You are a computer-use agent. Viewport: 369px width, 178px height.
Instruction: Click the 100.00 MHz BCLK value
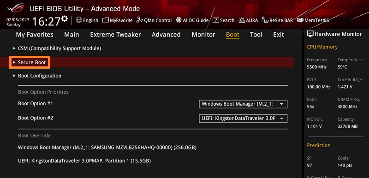pos(318,87)
